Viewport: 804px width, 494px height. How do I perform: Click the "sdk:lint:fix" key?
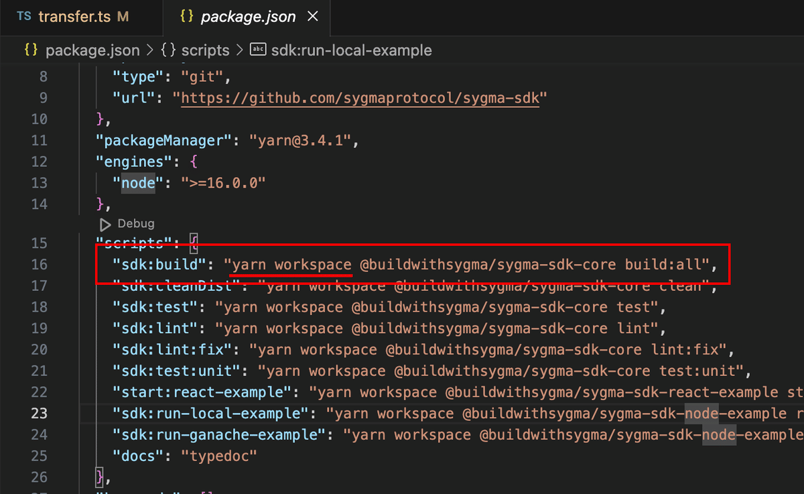tap(172, 350)
